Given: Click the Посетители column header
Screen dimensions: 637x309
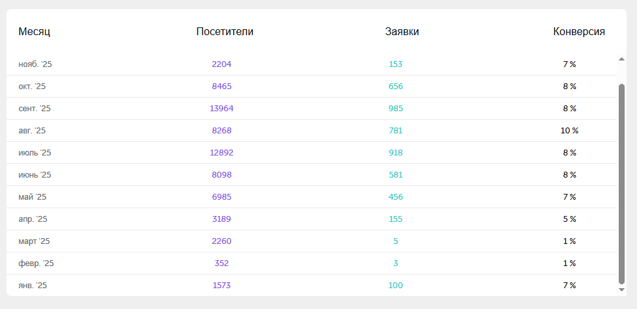Looking at the screenshot, I should coord(225,31).
